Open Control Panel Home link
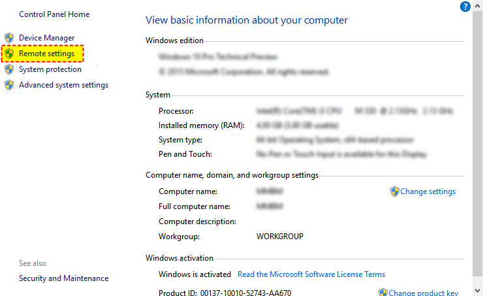 54,14
